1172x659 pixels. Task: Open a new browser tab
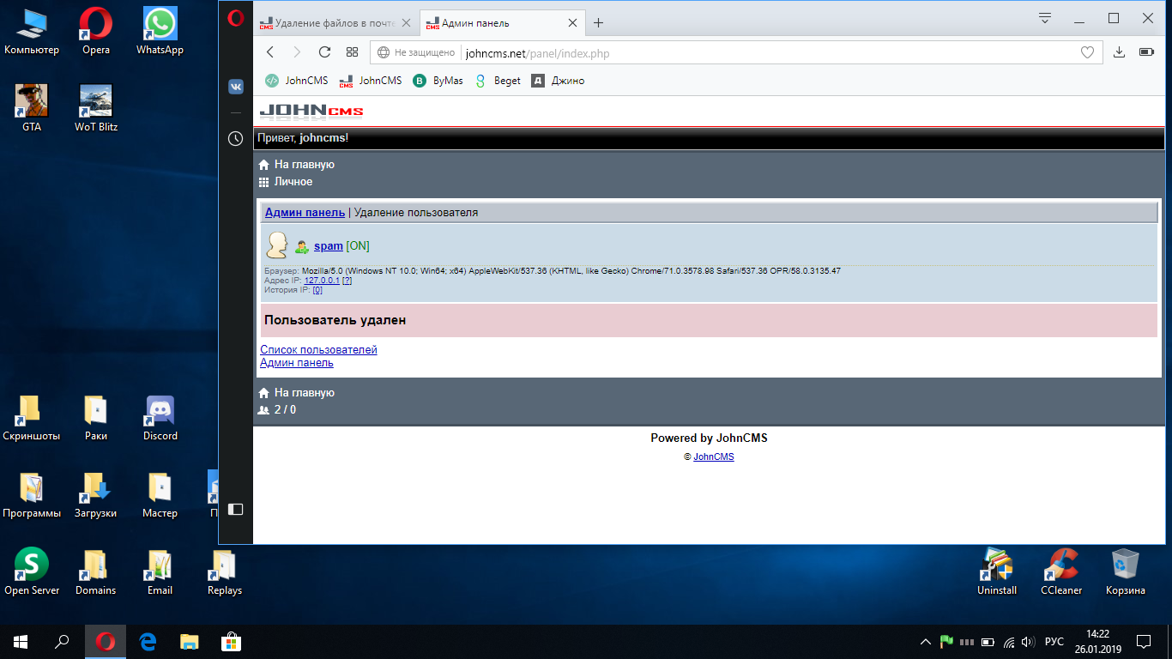point(599,23)
